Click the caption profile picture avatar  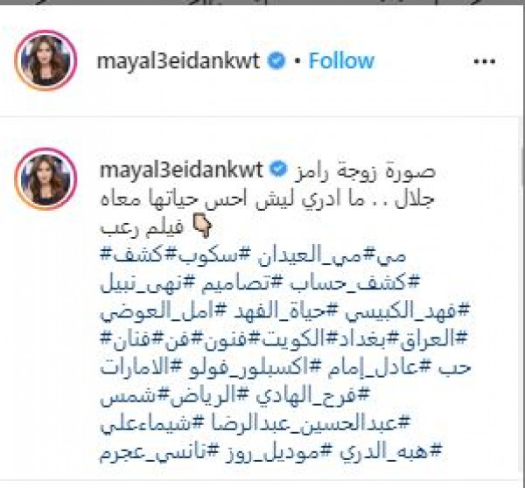(x=45, y=178)
